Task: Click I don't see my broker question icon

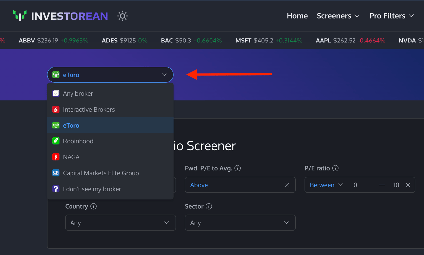Action: [x=56, y=189]
